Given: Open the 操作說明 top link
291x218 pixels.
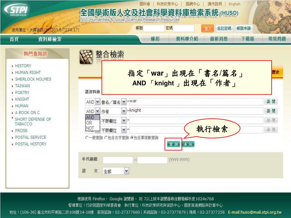Looking at the screenshot, I should pyautogui.click(x=215, y=4).
